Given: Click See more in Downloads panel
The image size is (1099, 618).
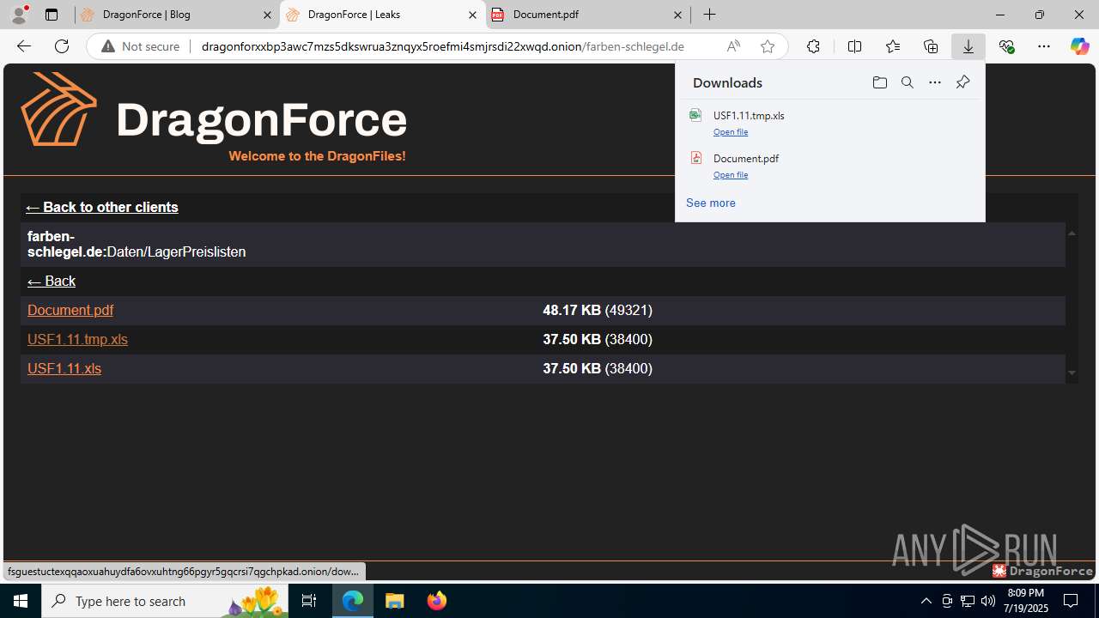Looking at the screenshot, I should coord(711,203).
